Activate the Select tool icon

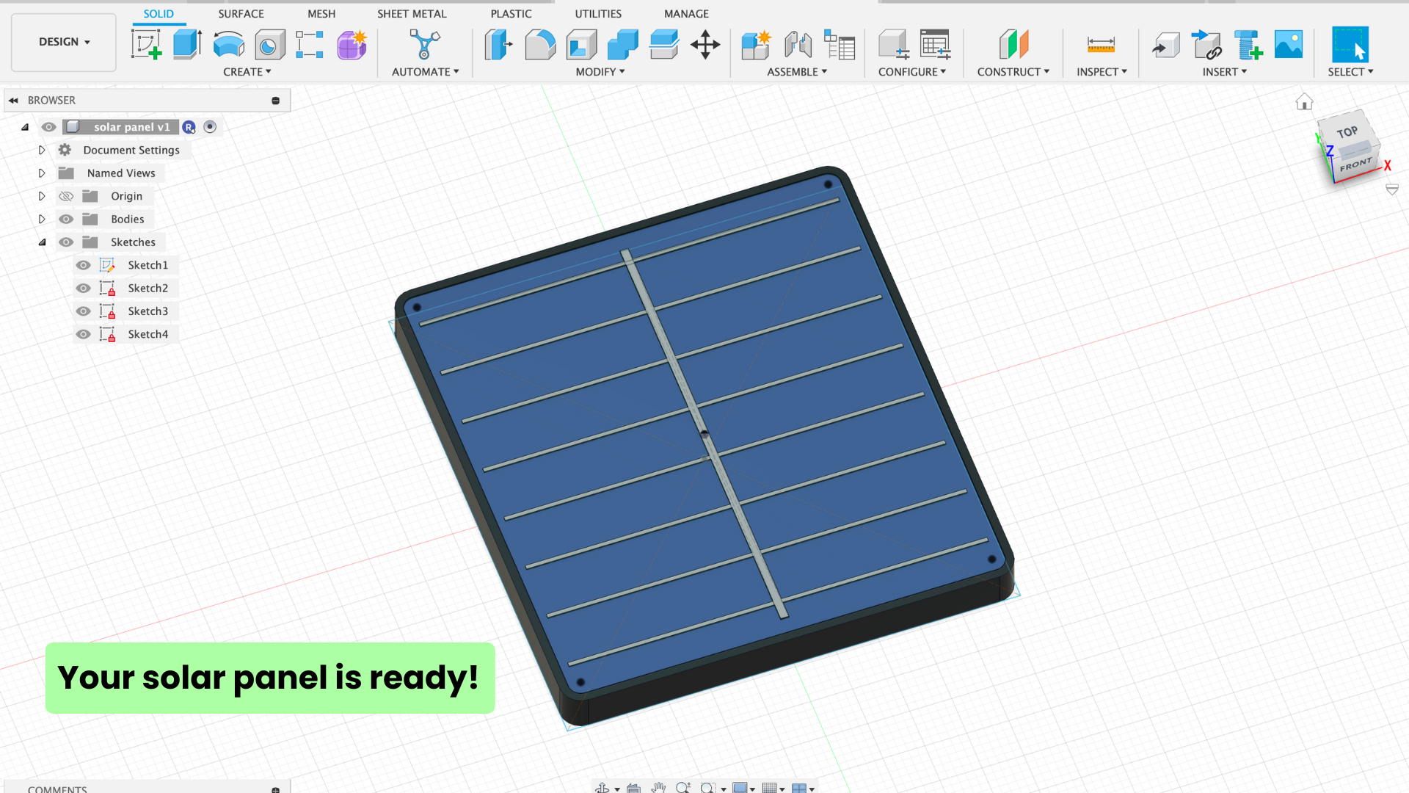pyautogui.click(x=1350, y=45)
